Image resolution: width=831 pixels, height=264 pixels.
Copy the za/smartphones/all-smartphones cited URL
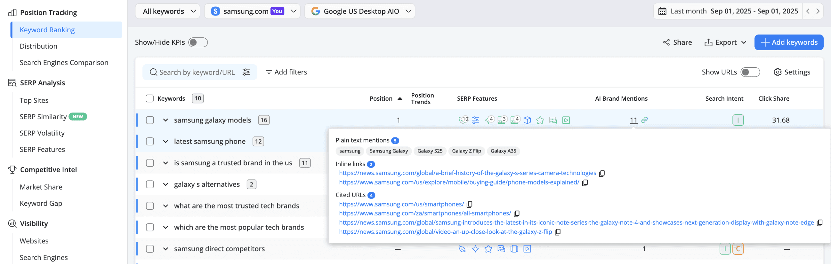[516, 214]
